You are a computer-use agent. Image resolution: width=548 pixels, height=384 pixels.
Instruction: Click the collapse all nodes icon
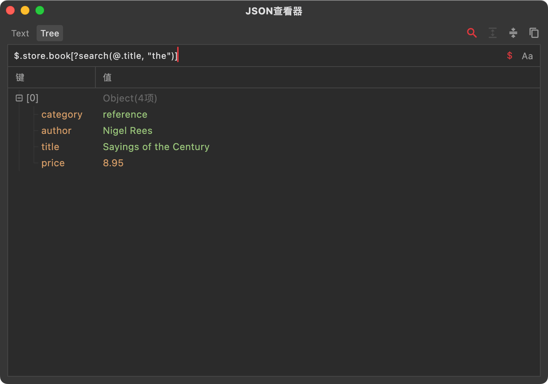click(x=513, y=33)
